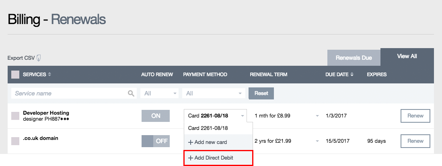Click inside the Service name search field
This screenshot has width=442, height=166.
coord(68,93)
